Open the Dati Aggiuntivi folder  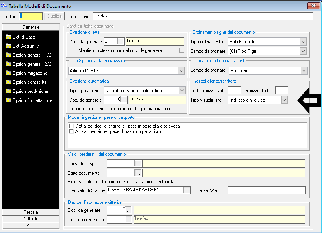[22, 46]
